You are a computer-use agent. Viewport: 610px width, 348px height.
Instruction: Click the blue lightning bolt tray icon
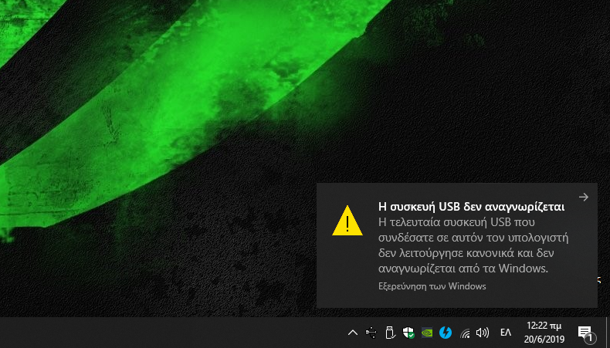click(446, 333)
